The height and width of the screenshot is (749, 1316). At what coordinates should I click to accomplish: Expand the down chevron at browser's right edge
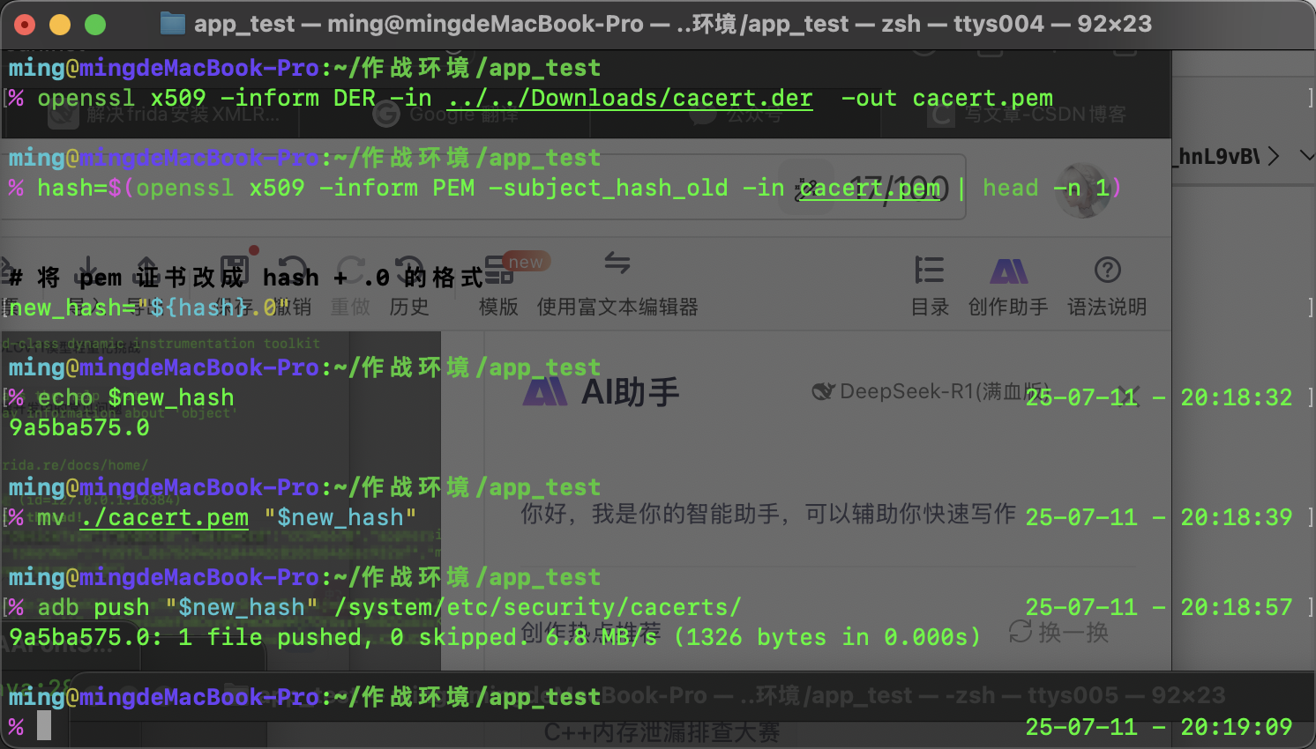tap(1307, 156)
